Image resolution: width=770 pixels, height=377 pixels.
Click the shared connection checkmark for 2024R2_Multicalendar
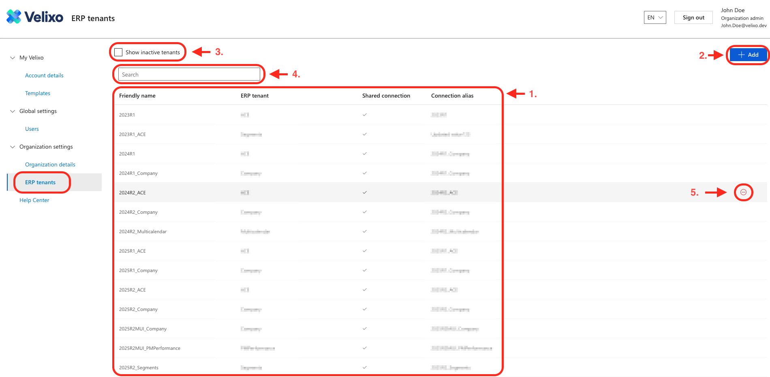pyautogui.click(x=365, y=232)
